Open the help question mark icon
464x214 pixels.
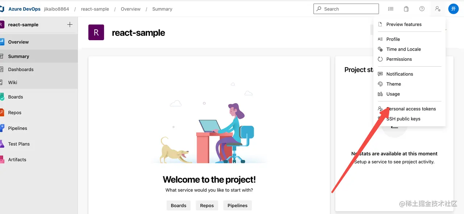click(x=422, y=9)
